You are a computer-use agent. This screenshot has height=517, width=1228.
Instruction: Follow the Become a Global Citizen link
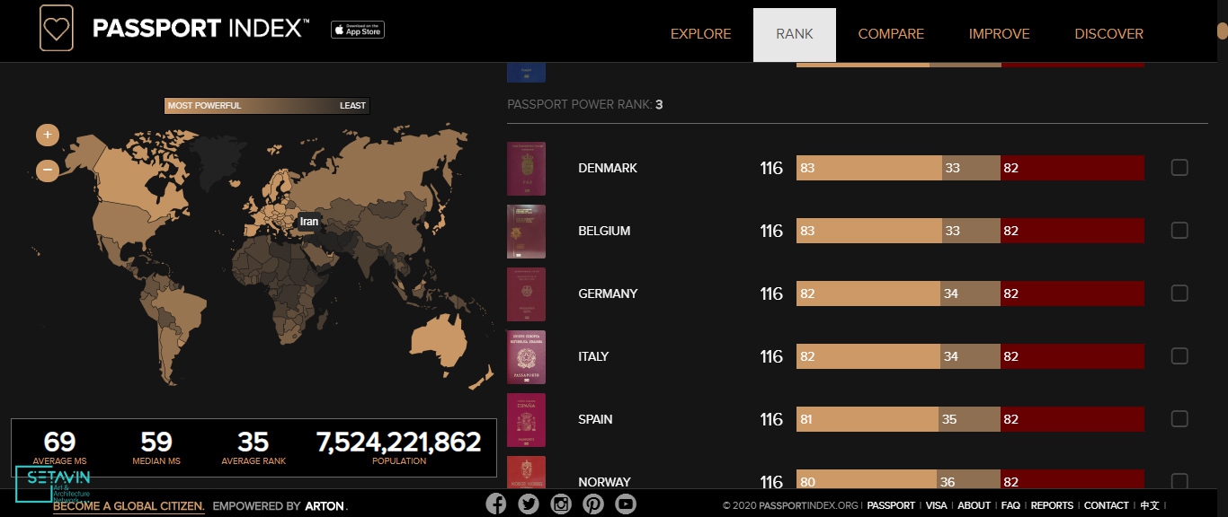click(x=129, y=506)
